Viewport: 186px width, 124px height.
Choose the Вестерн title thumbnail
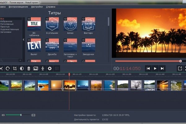point(88,24)
